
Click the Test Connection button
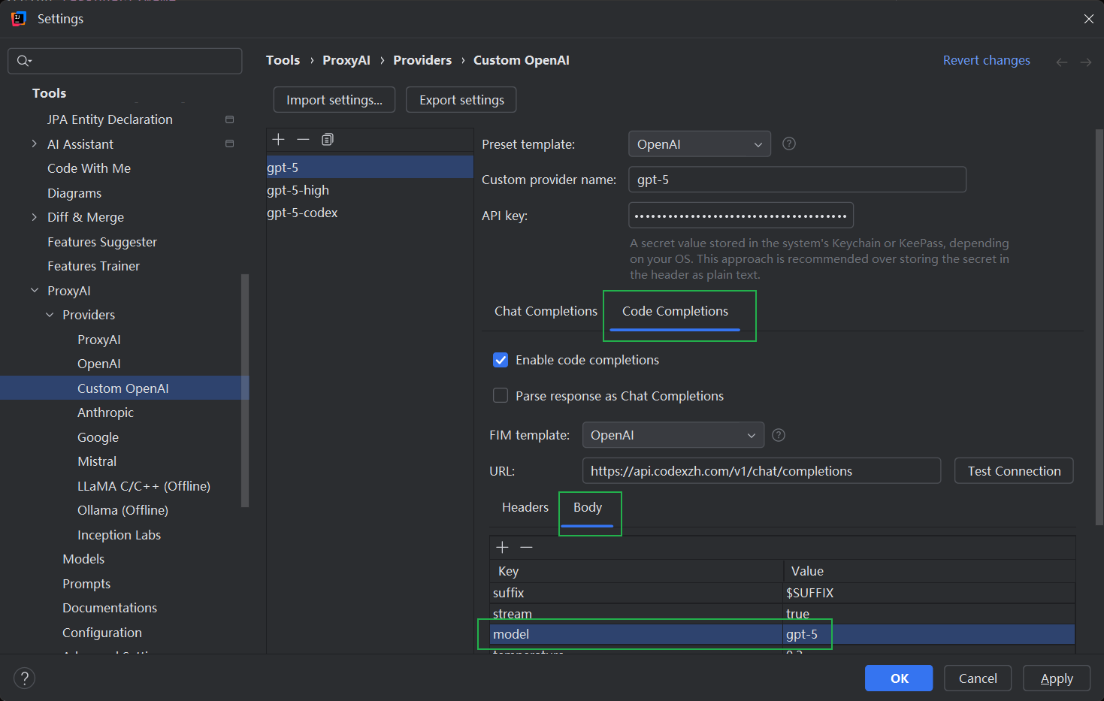coord(1013,470)
